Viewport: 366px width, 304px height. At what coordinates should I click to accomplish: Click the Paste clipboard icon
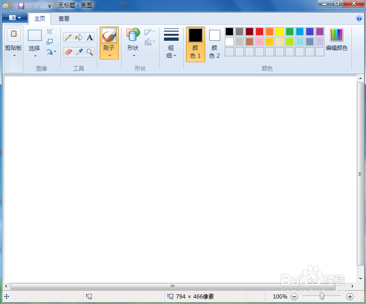click(14, 34)
